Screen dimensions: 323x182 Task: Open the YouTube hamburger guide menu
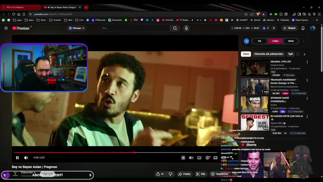click(x=6, y=28)
